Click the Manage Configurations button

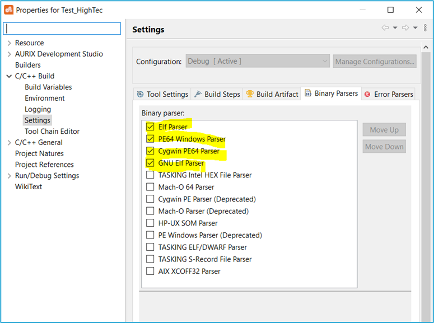375,62
